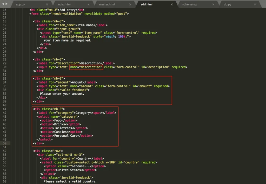
Task: Switch to the index.html tab
Action: click(x=64, y=4)
